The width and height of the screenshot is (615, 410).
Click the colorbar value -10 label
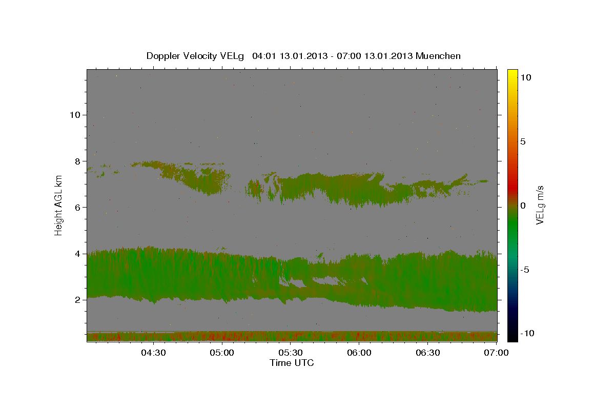527,333
